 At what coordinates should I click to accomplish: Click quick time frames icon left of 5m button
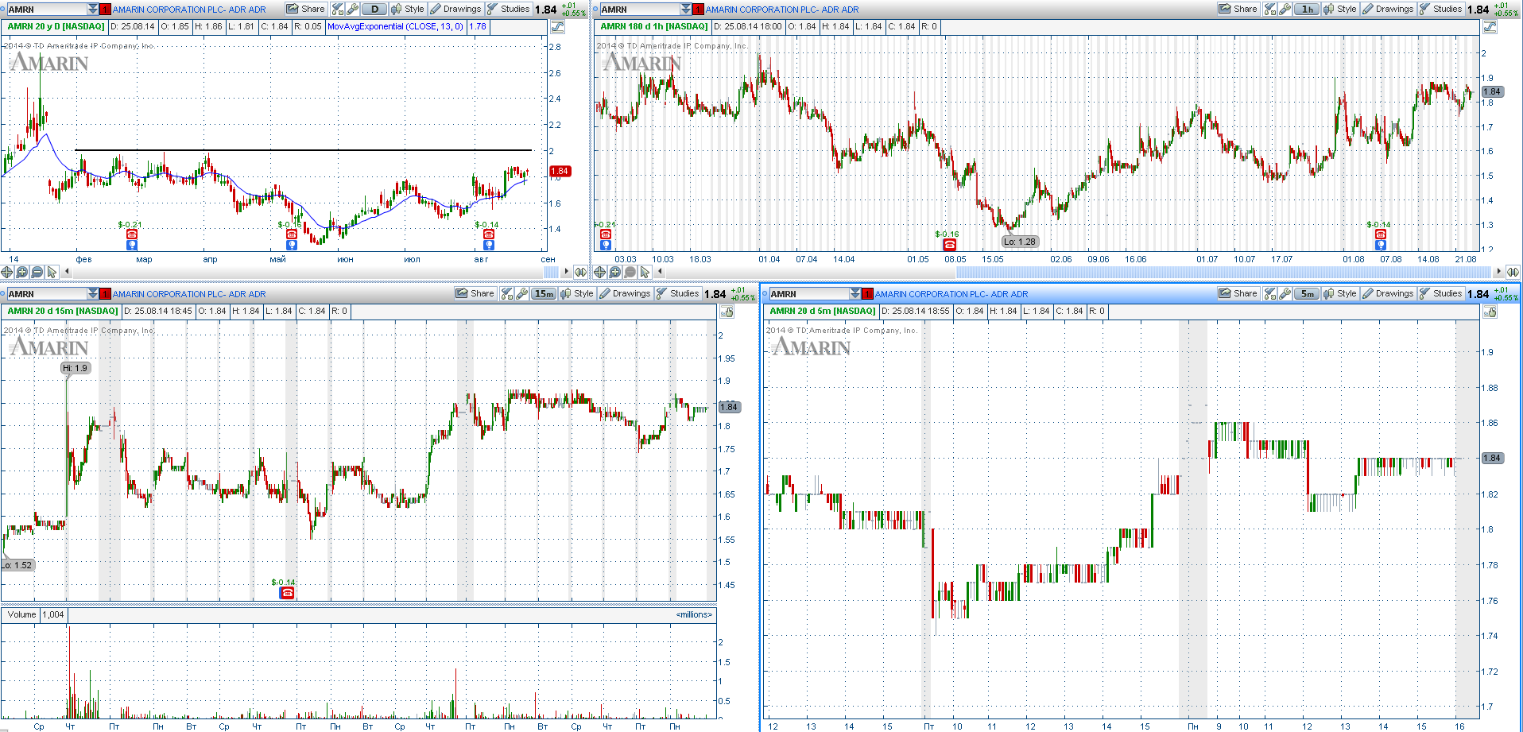(x=1269, y=293)
